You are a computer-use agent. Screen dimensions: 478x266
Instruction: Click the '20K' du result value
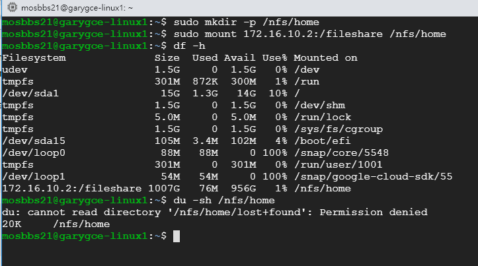click(x=12, y=224)
